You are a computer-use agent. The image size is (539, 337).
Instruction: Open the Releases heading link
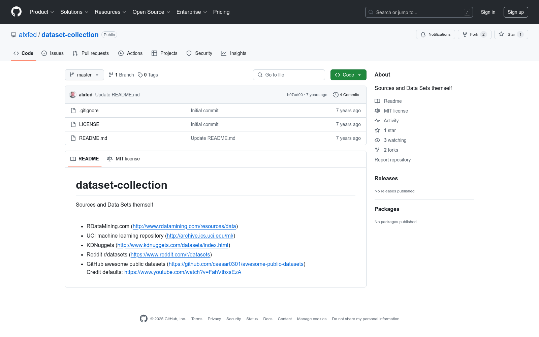[386, 179]
